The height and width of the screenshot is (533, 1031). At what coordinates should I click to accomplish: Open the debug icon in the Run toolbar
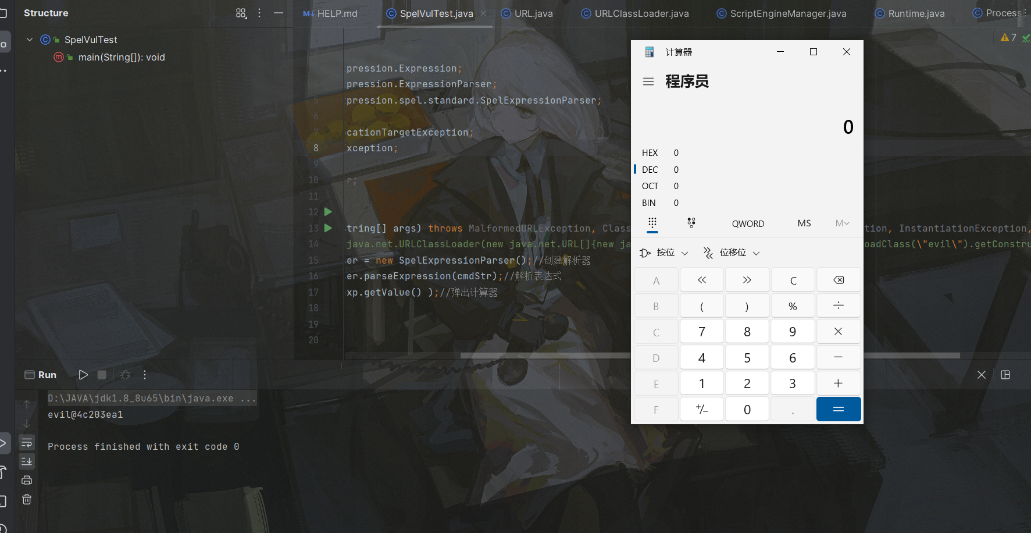(x=125, y=375)
